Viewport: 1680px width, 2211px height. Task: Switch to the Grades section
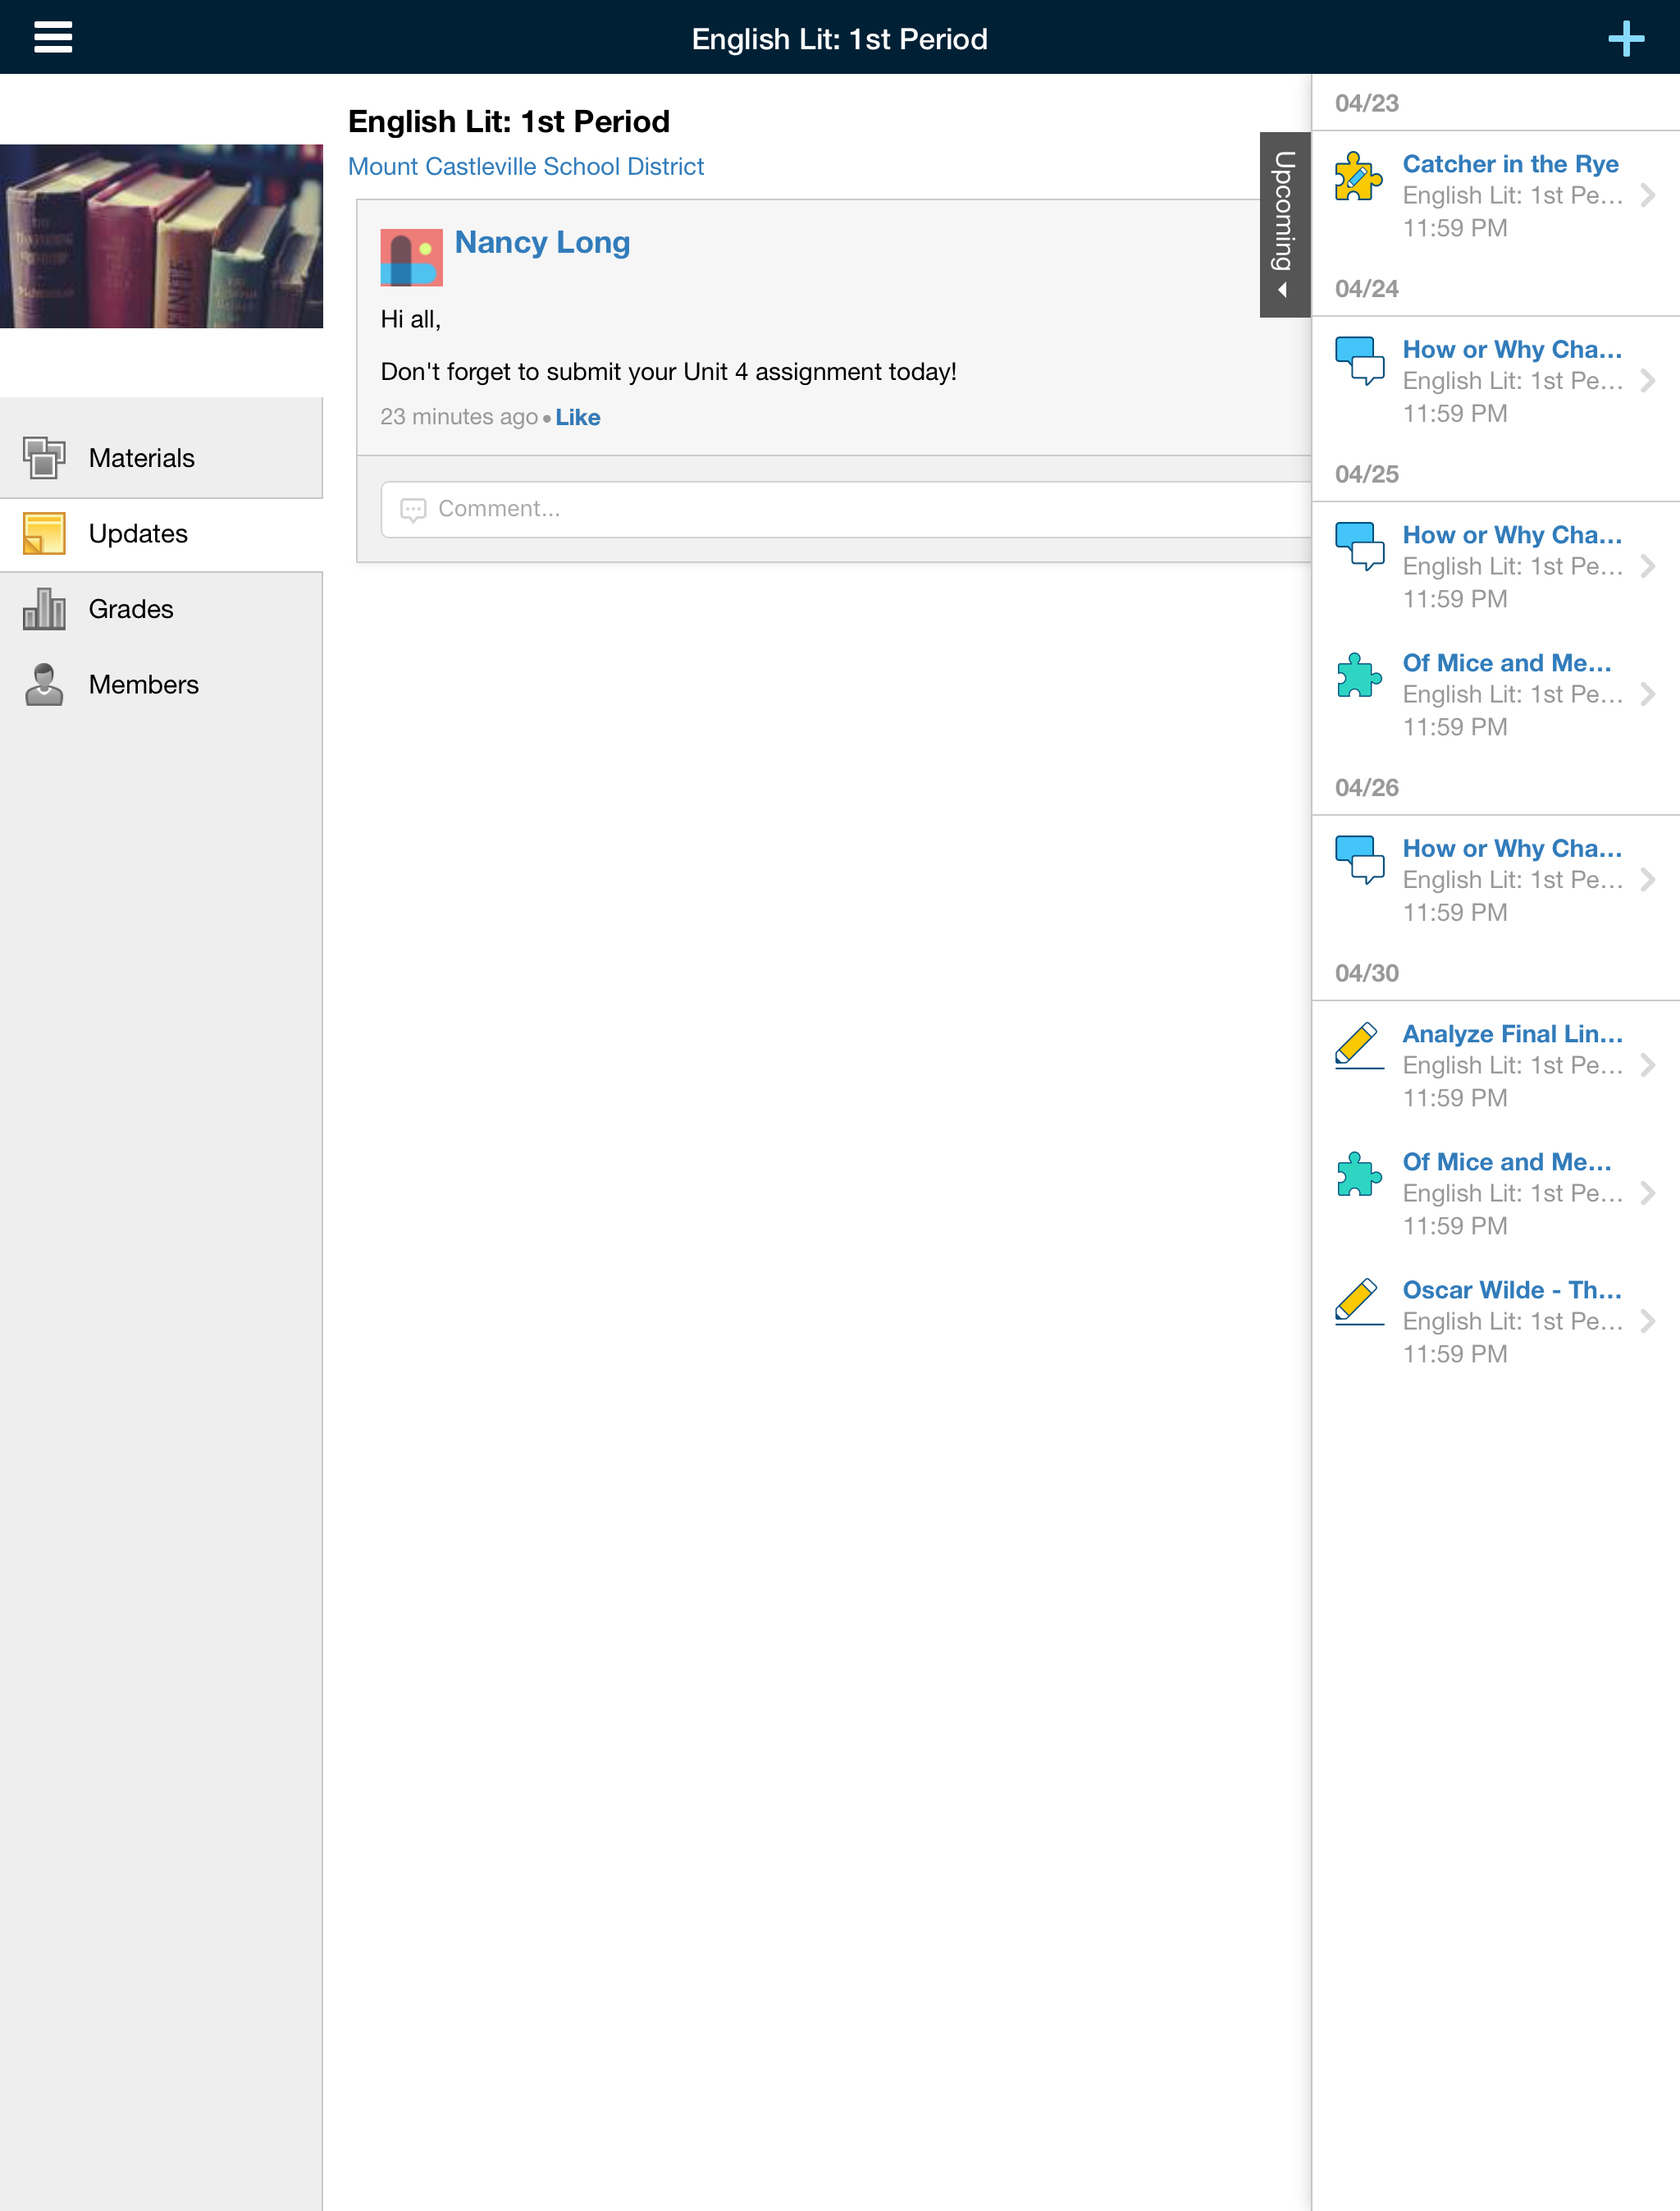(130, 609)
